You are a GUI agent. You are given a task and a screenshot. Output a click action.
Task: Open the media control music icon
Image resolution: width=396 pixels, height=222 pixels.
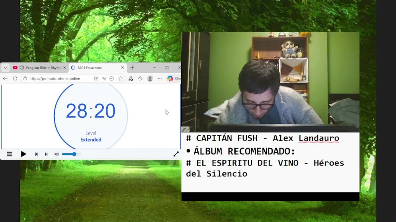(130, 79)
